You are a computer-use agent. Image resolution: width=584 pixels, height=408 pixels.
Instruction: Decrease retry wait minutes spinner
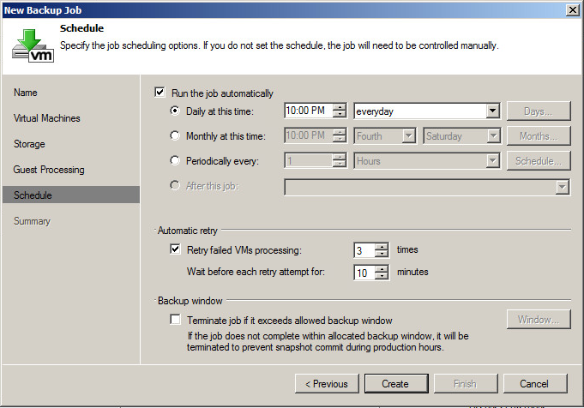click(x=382, y=276)
